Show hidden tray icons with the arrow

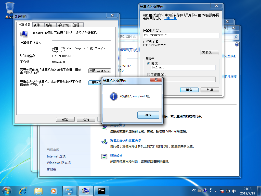[211, 191]
